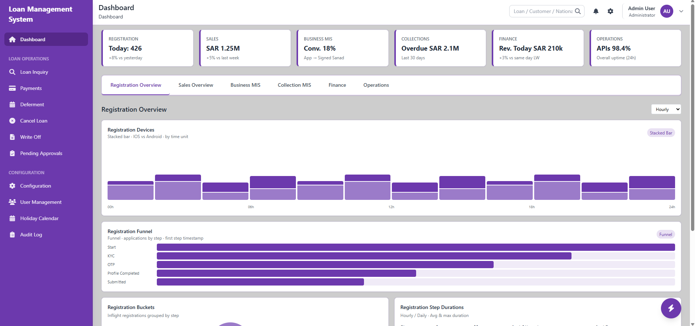The width and height of the screenshot is (695, 326).
Task: Click the Loan / Customer search field
Action: click(542, 11)
